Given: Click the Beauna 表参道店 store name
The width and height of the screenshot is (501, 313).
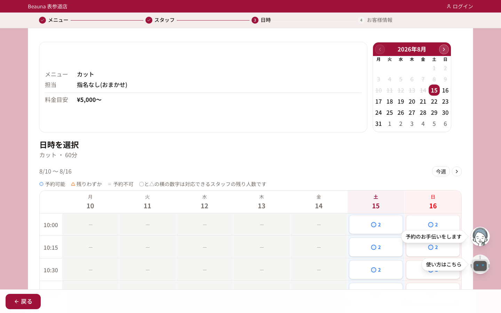Looking at the screenshot, I should pos(48,6).
